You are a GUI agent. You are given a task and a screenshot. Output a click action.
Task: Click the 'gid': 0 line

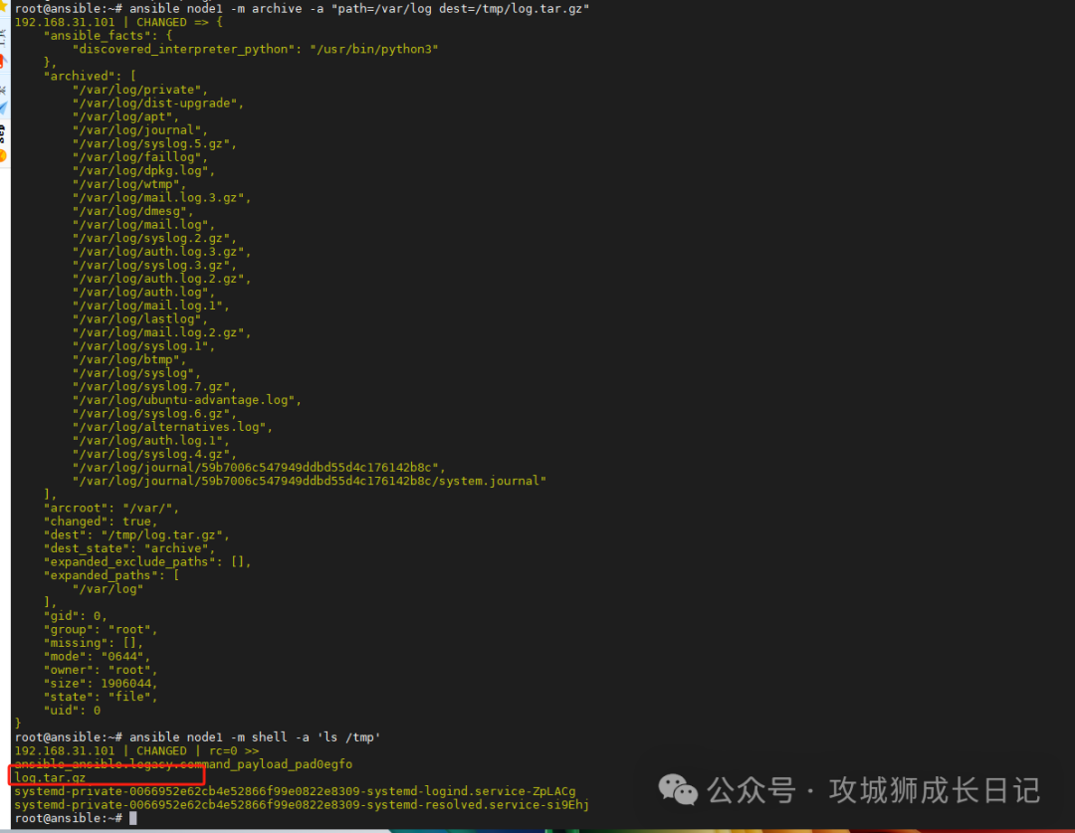click(x=76, y=616)
